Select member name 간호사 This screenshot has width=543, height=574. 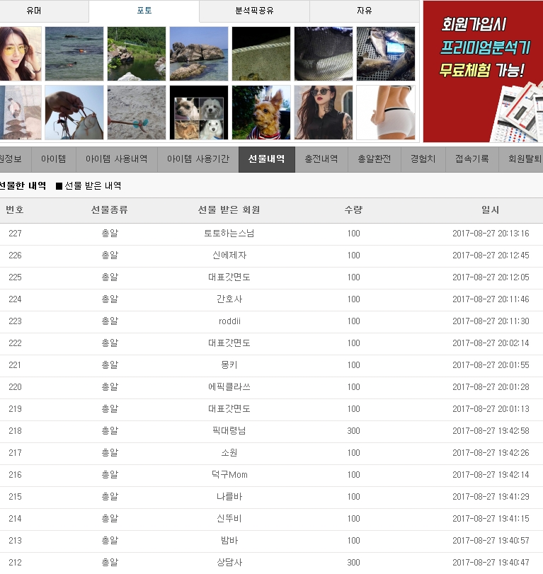pyautogui.click(x=229, y=299)
